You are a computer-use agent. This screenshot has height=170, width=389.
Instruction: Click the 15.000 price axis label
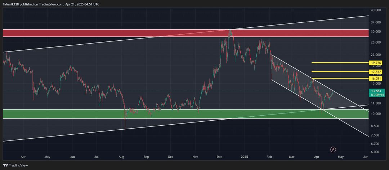(376, 84)
